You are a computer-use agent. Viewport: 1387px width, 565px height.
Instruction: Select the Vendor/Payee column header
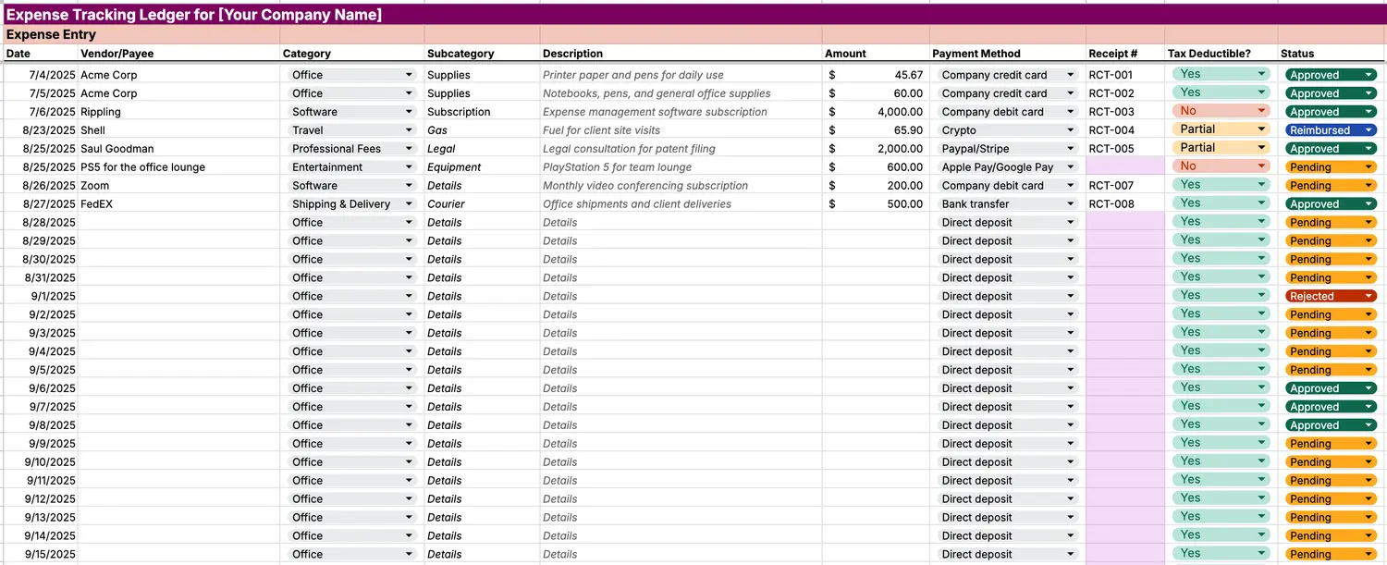[179, 54]
